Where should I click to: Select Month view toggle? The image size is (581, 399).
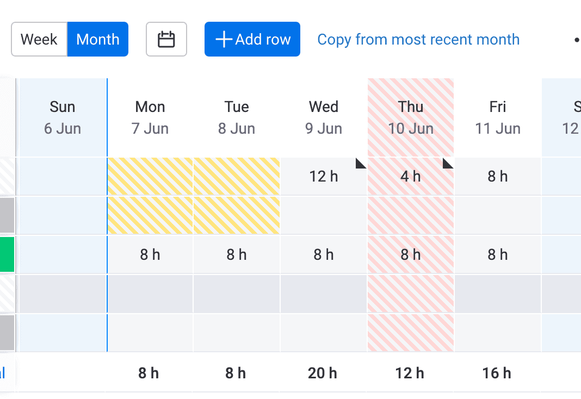click(98, 39)
